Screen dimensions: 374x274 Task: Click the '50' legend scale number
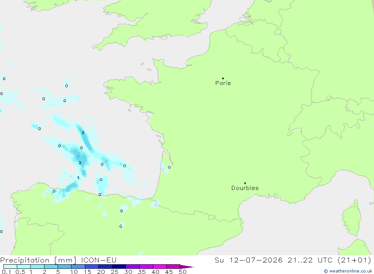click(x=183, y=272)
